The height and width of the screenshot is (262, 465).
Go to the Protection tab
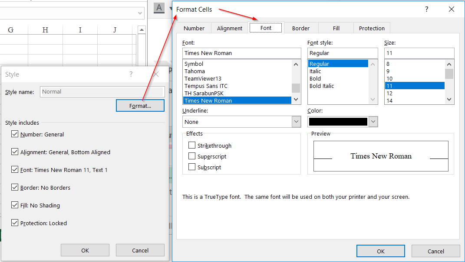(x=372, y=28)
